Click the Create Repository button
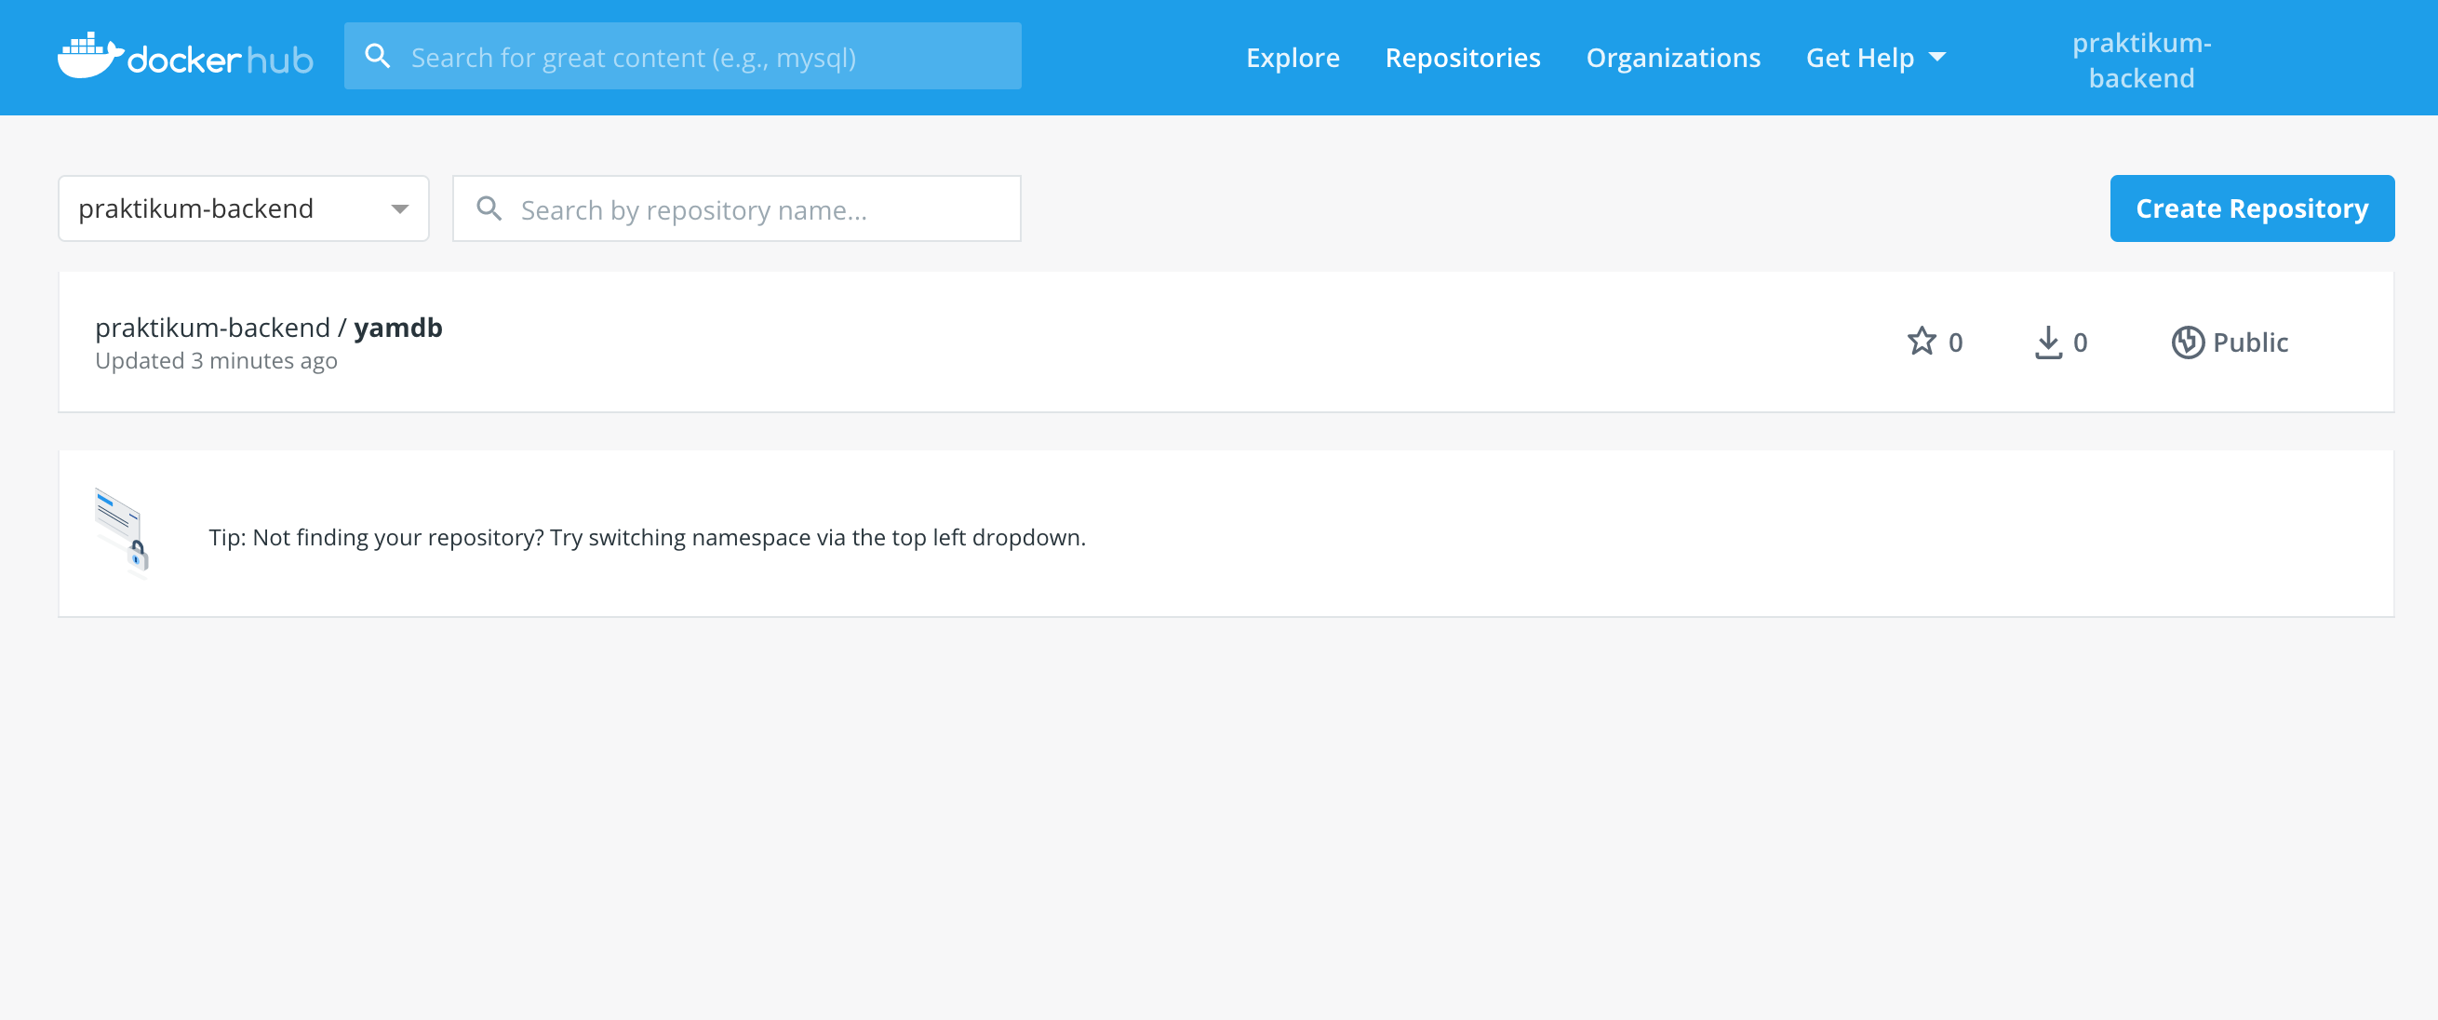 [x=2252, y=208]
